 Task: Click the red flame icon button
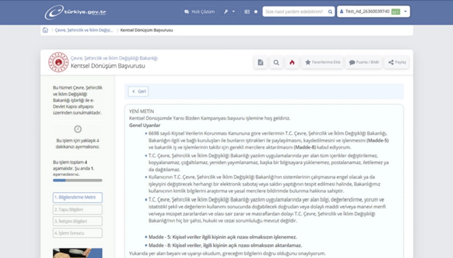[x=292, y=62]
